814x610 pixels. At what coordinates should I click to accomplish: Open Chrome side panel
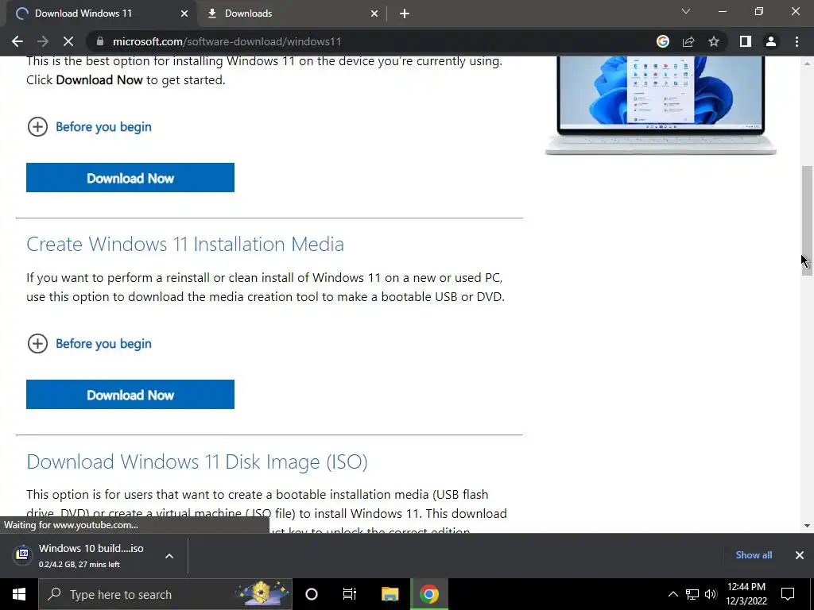point(746,41)
